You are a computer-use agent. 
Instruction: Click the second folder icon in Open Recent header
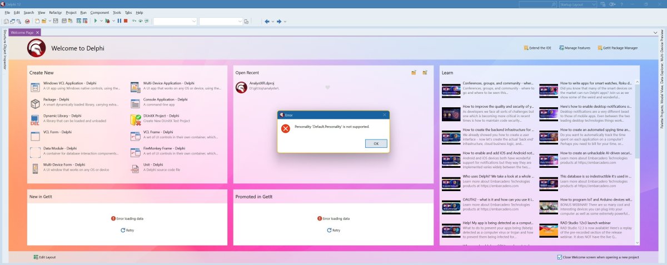(x=425, y=73)
